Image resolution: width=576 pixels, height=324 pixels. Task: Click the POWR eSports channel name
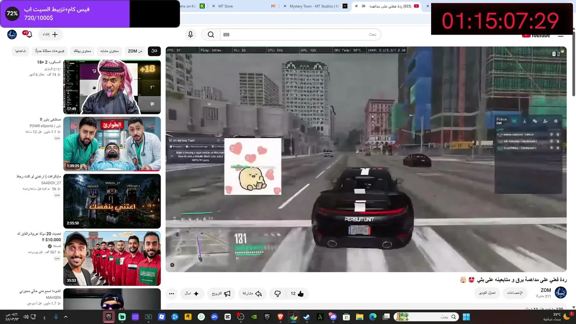pos(41,126)
